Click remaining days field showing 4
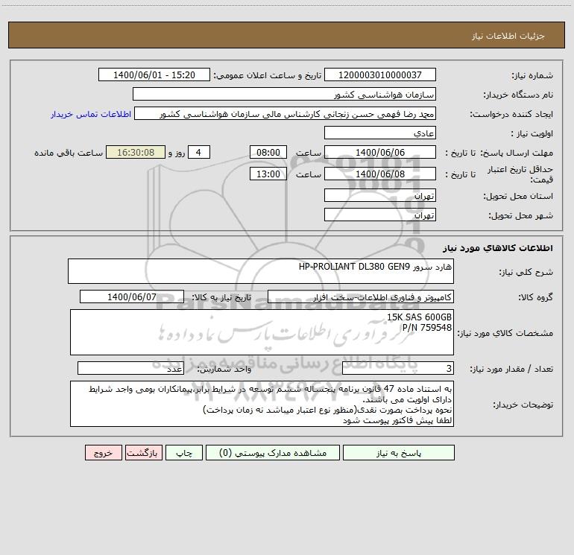The height and width of the screenshot is (555, 574). coord(199,153)
